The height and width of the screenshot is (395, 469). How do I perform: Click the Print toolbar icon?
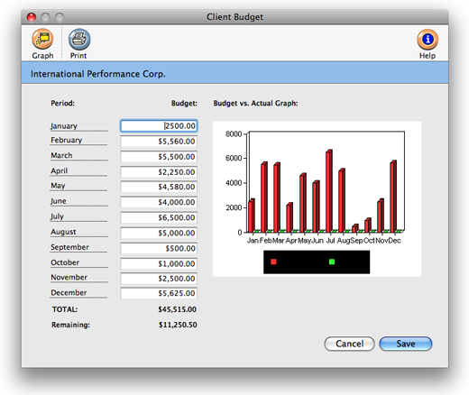(x=79, y=39)
